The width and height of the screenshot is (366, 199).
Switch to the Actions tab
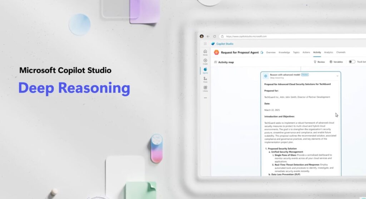click(306, 53)
